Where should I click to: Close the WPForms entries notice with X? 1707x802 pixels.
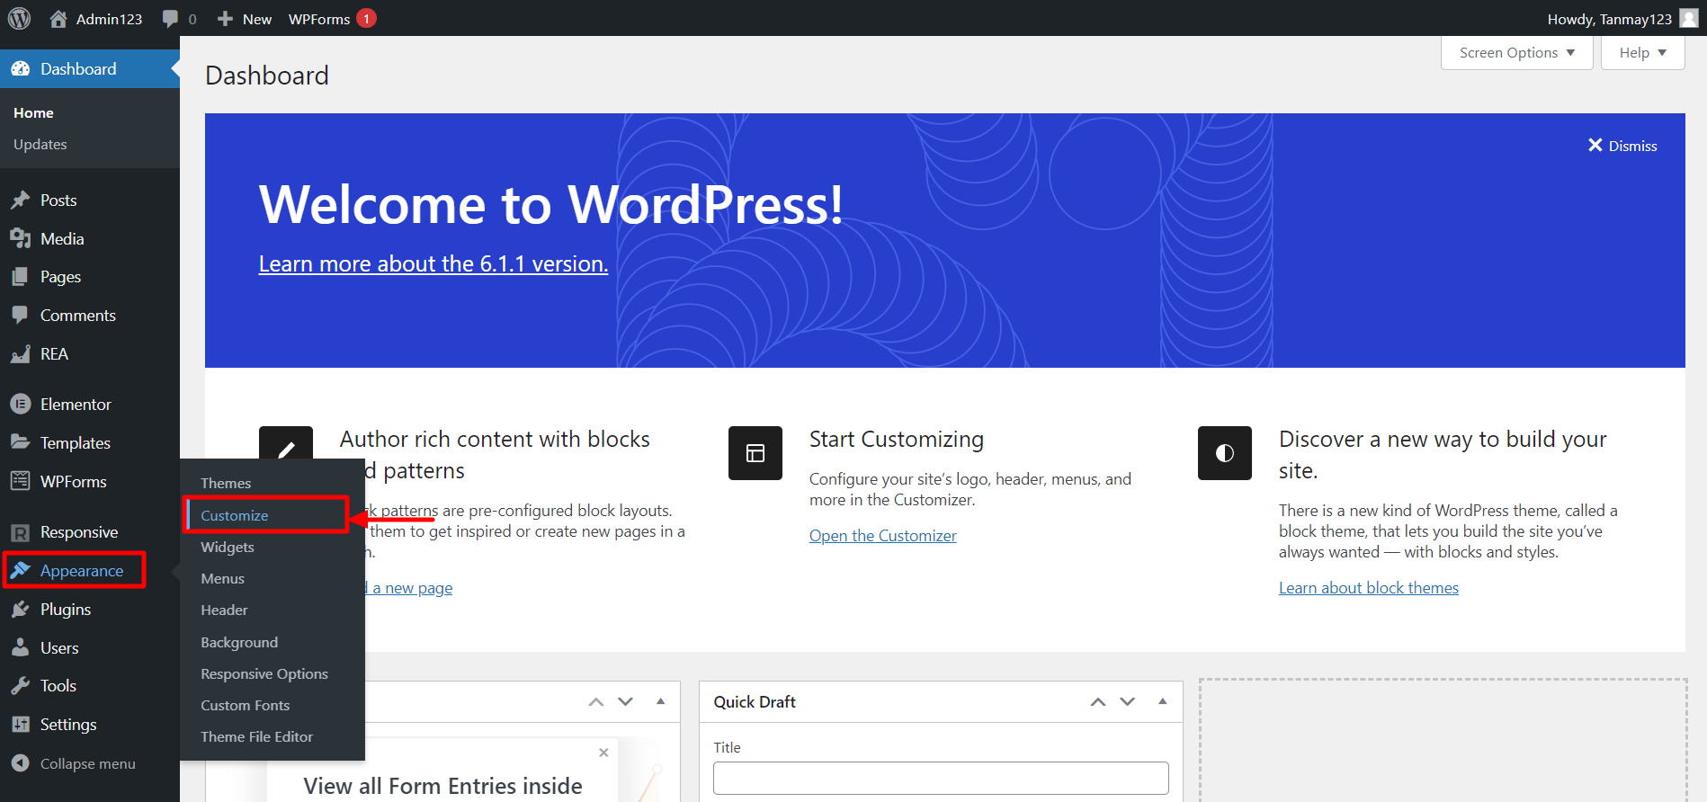(x=603, y=753)
